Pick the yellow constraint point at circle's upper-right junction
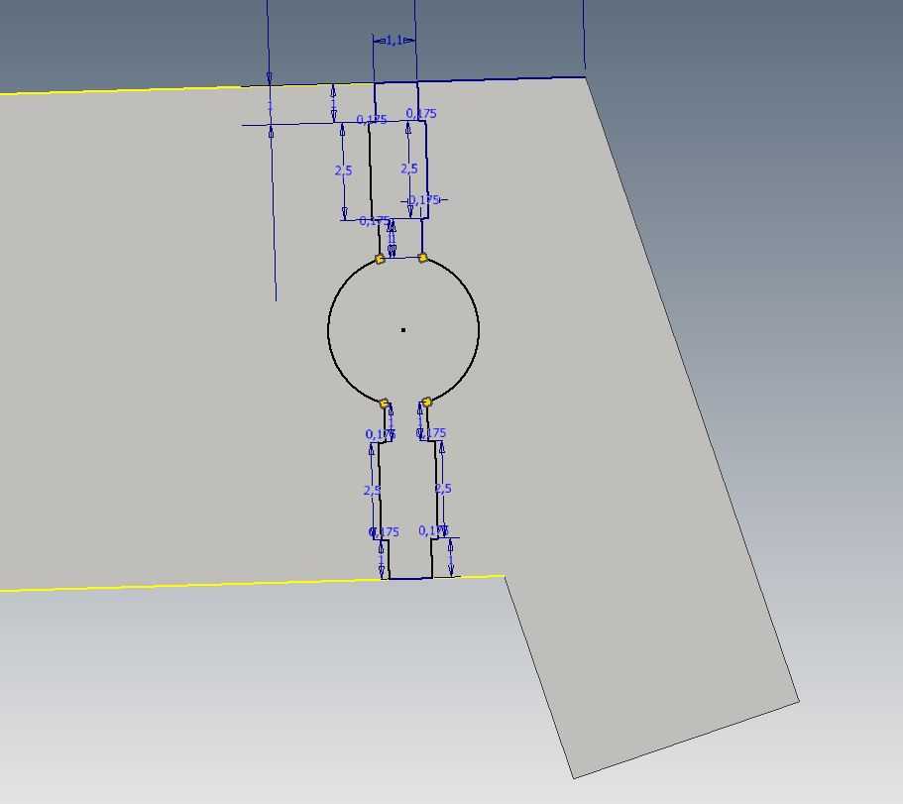 (422, 257)
